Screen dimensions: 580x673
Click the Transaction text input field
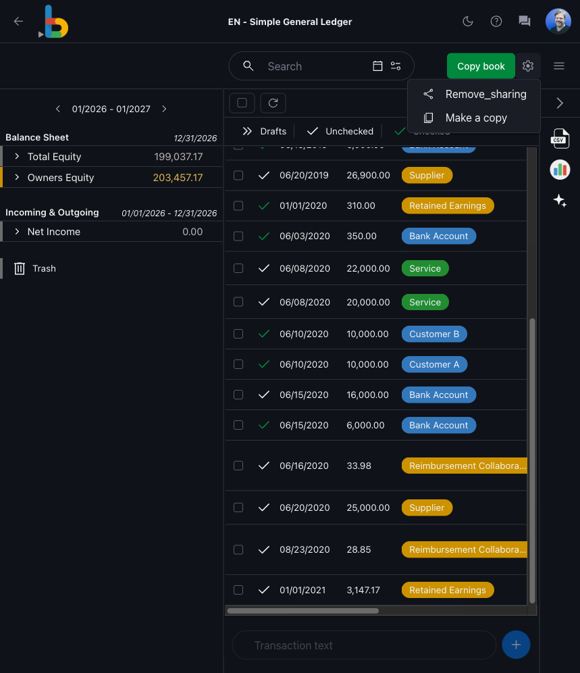point(364,645)
